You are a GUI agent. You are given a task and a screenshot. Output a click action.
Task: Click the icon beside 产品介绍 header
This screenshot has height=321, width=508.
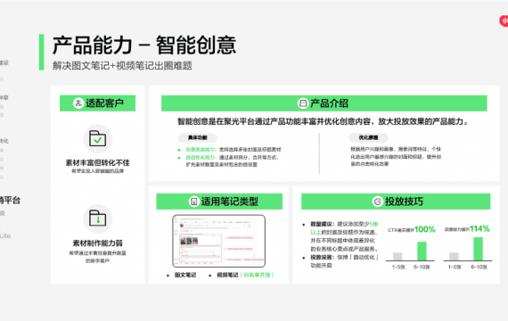(x=303, y=103)
